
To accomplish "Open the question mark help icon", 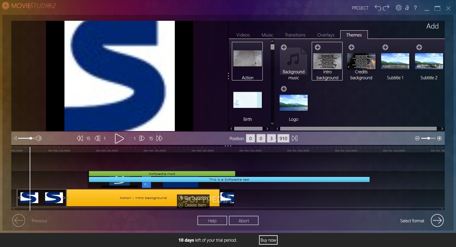I will (415, 8).
